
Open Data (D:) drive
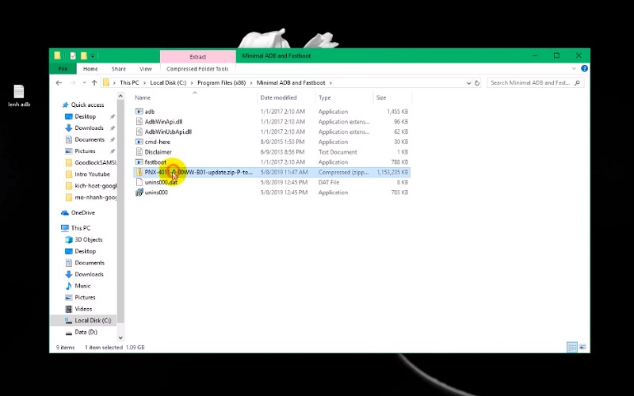pyautogui.click(x=86, y=332)
